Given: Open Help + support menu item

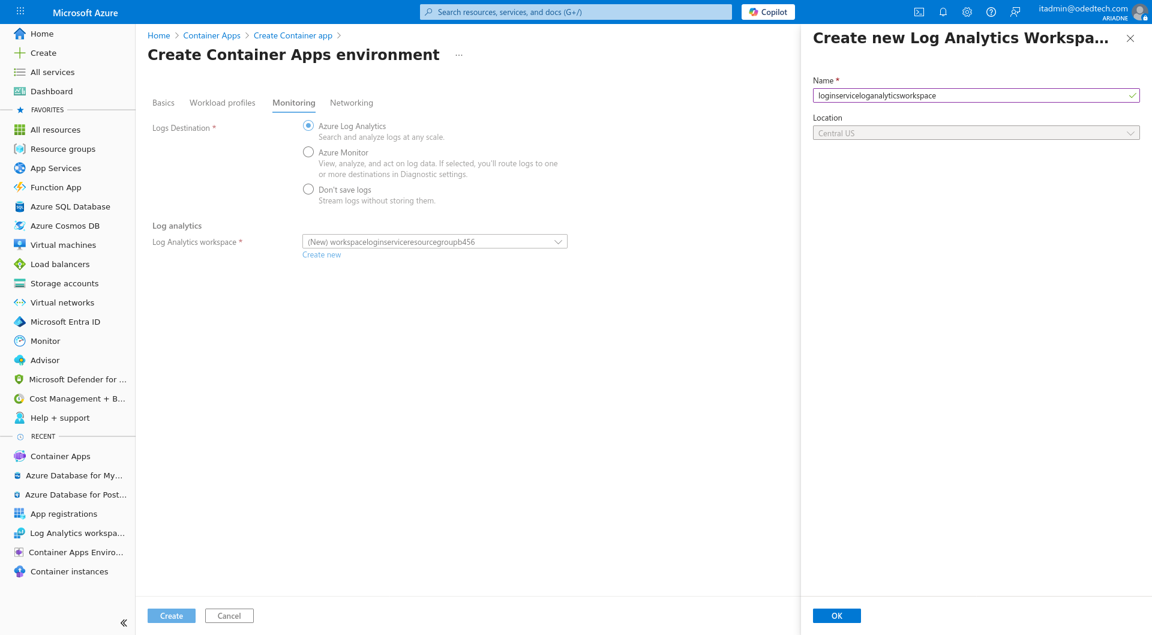Looking at the screenshot, I should coord(68,418).
